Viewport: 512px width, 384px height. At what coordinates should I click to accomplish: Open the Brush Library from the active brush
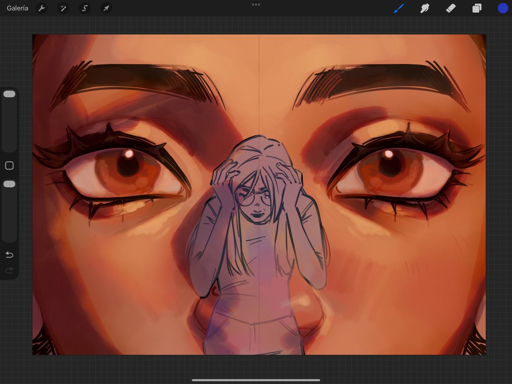[x=399, y=8]
